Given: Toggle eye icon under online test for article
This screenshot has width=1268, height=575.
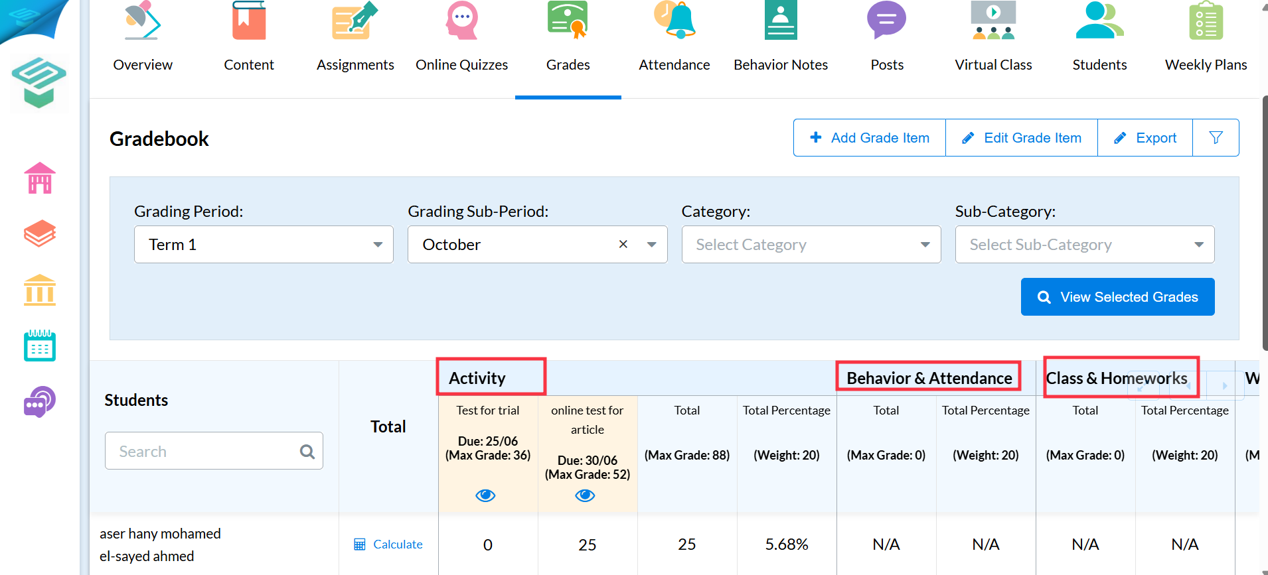Looking at the screenshot, I should [x=585, y=495].
